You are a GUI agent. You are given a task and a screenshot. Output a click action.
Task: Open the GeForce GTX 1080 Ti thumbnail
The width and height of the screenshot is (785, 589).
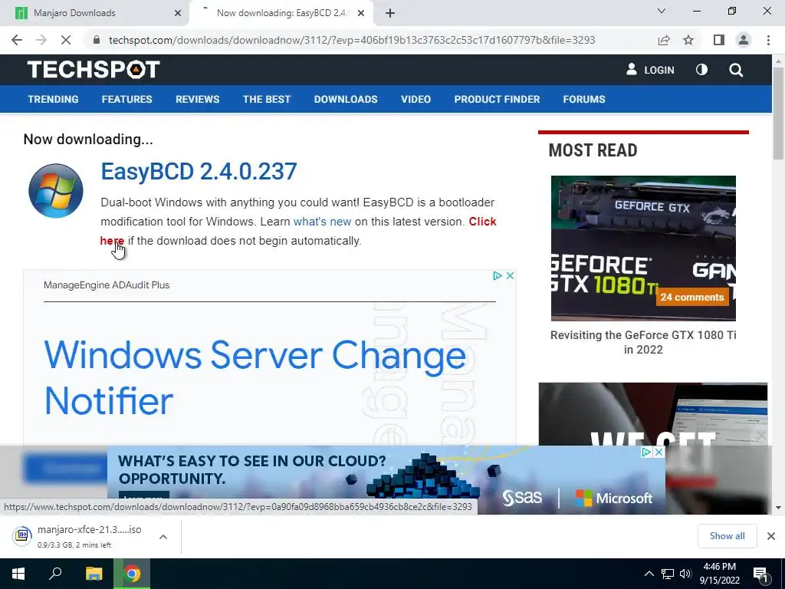pos(643,248)
